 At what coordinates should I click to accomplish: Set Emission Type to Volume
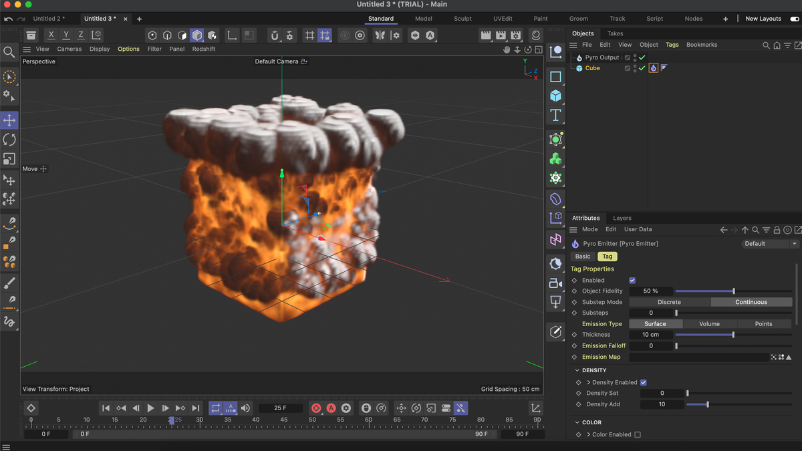[x=709, y=324]
